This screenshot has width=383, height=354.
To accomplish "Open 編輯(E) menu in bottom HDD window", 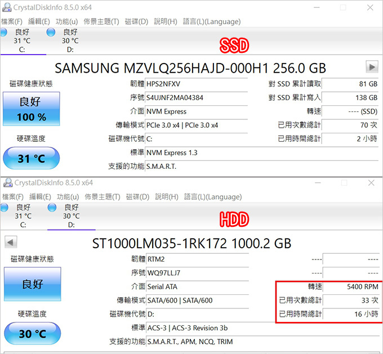I will click(40, 197).
